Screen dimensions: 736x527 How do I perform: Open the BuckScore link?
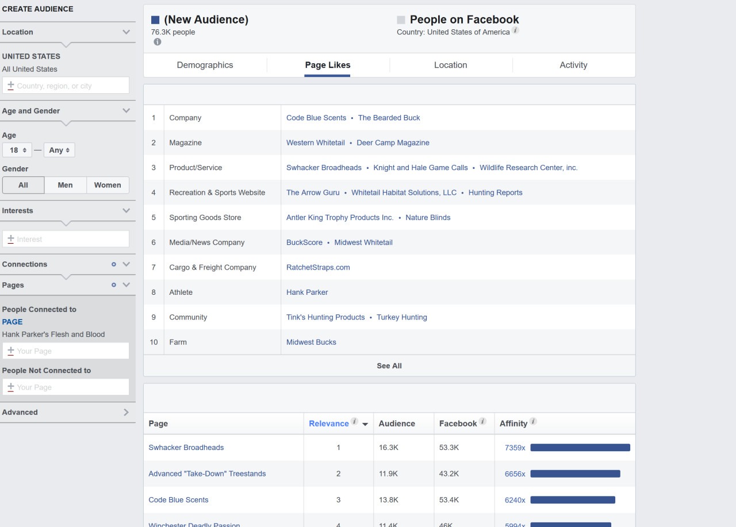coord(304,243)
